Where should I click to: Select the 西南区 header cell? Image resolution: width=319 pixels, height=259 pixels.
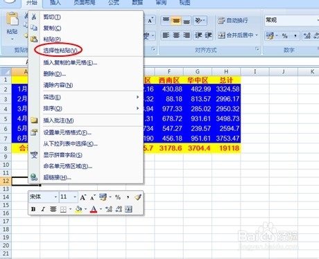[x=169, y=80]
